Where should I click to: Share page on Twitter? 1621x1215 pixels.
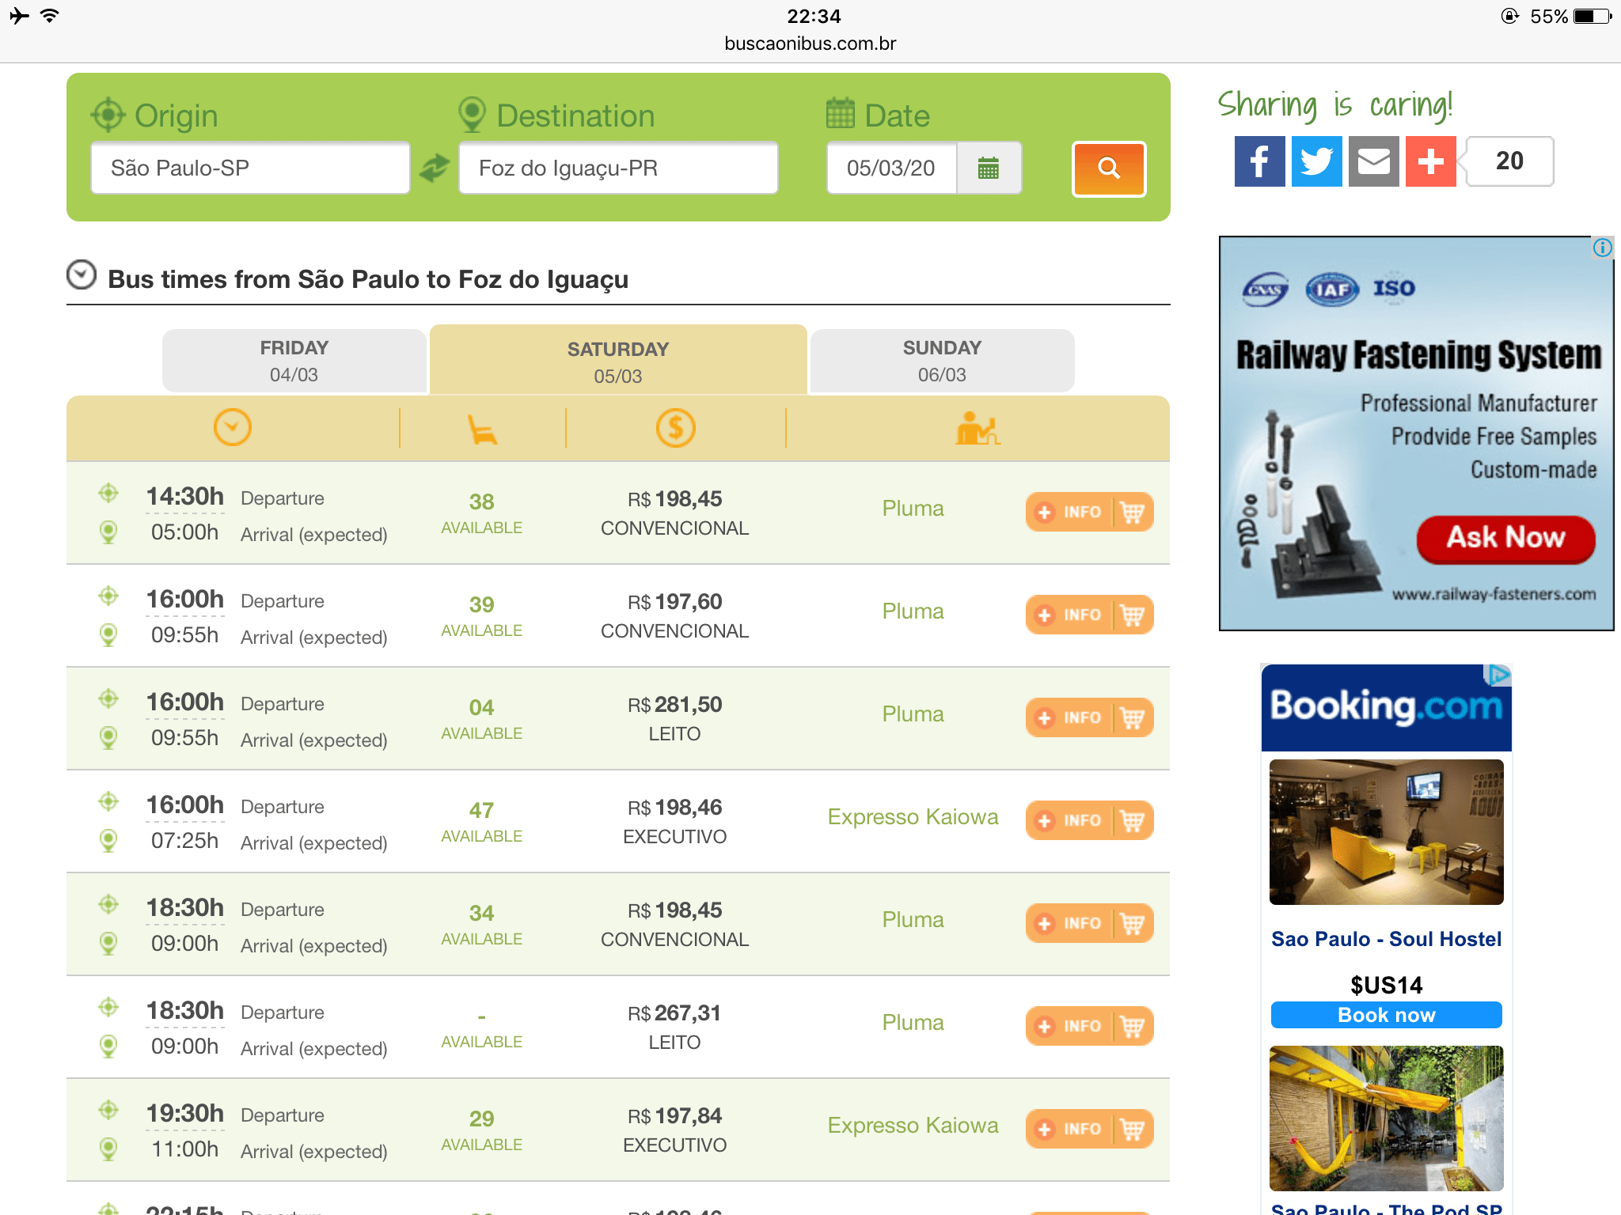[x=1315, y=161]
